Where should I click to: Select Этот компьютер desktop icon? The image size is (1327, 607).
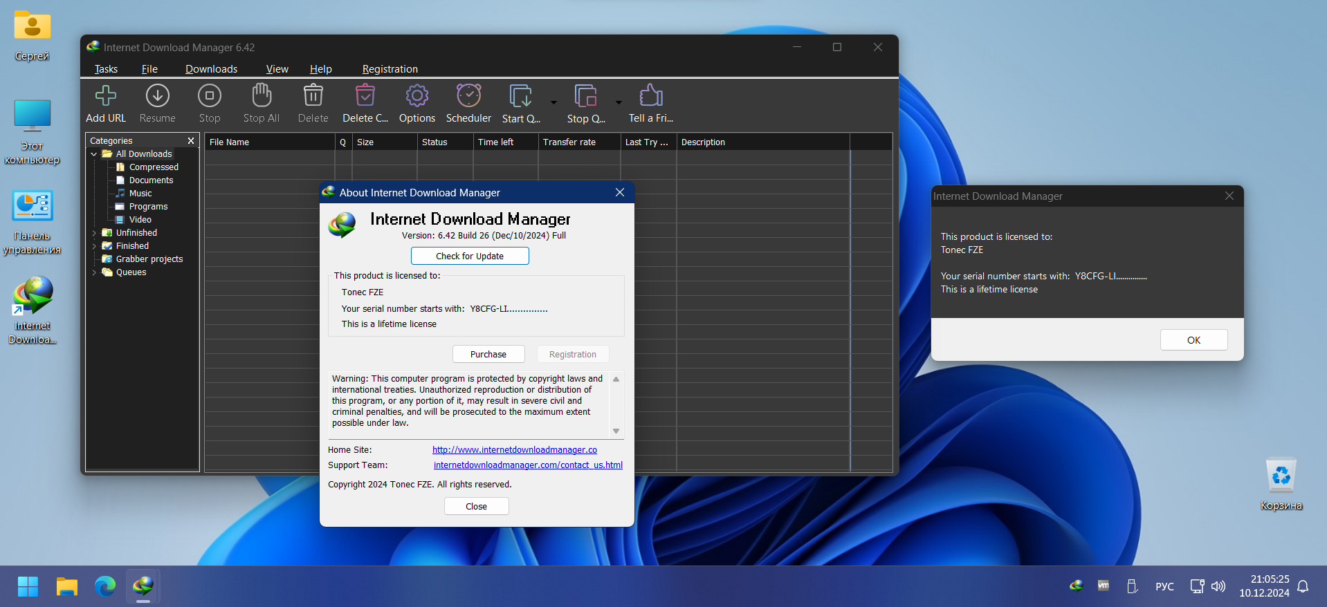pyautogui.click(x=32, y=132)
